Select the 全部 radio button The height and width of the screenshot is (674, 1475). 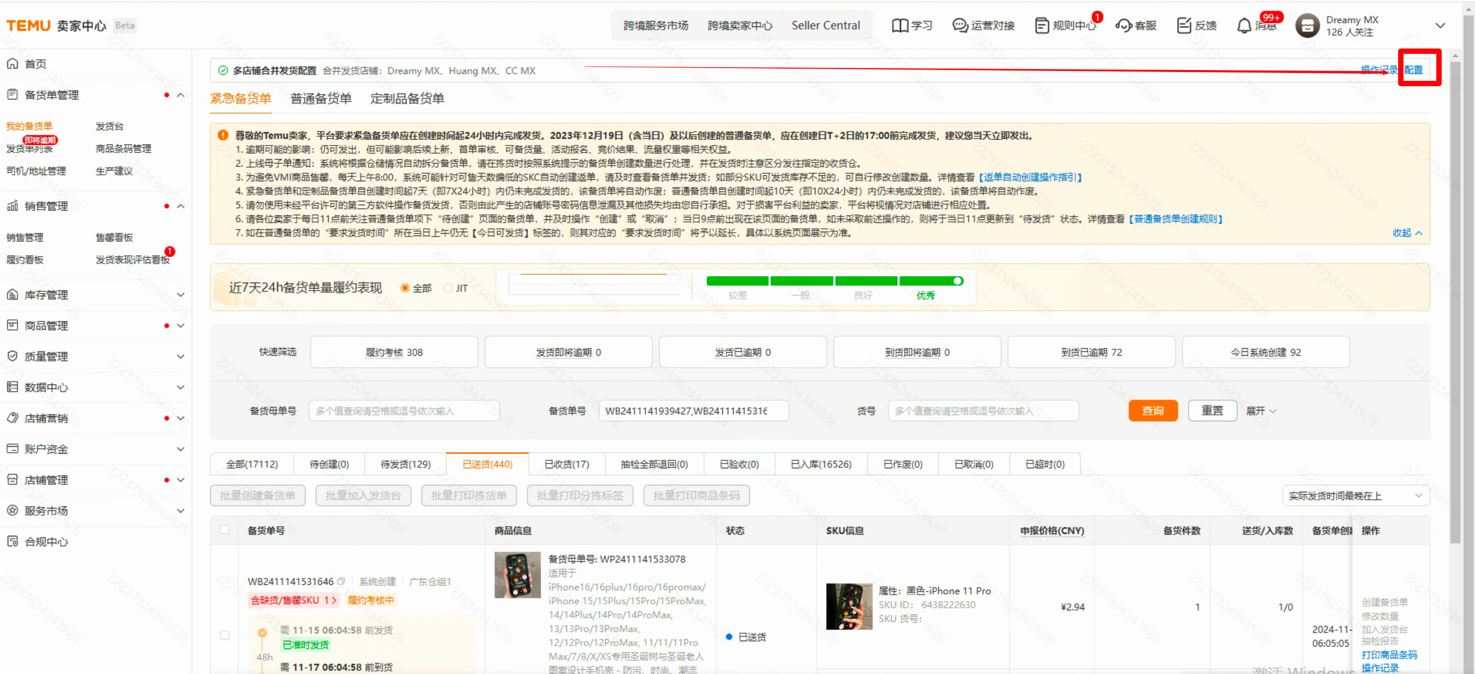[x=405, y=288]
